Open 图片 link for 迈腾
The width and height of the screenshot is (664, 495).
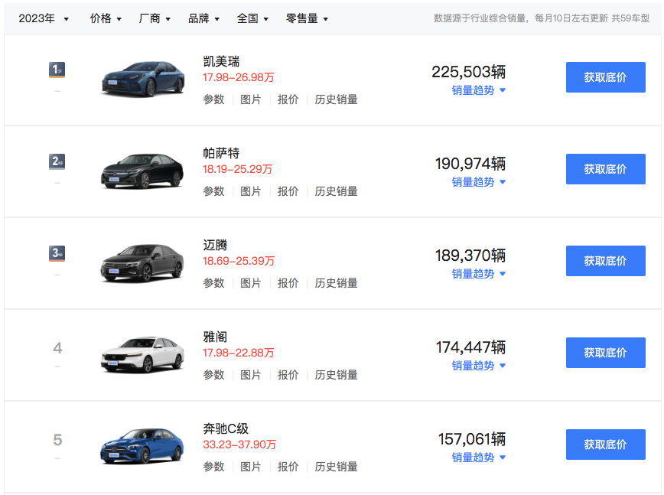(x=251, y=283)
